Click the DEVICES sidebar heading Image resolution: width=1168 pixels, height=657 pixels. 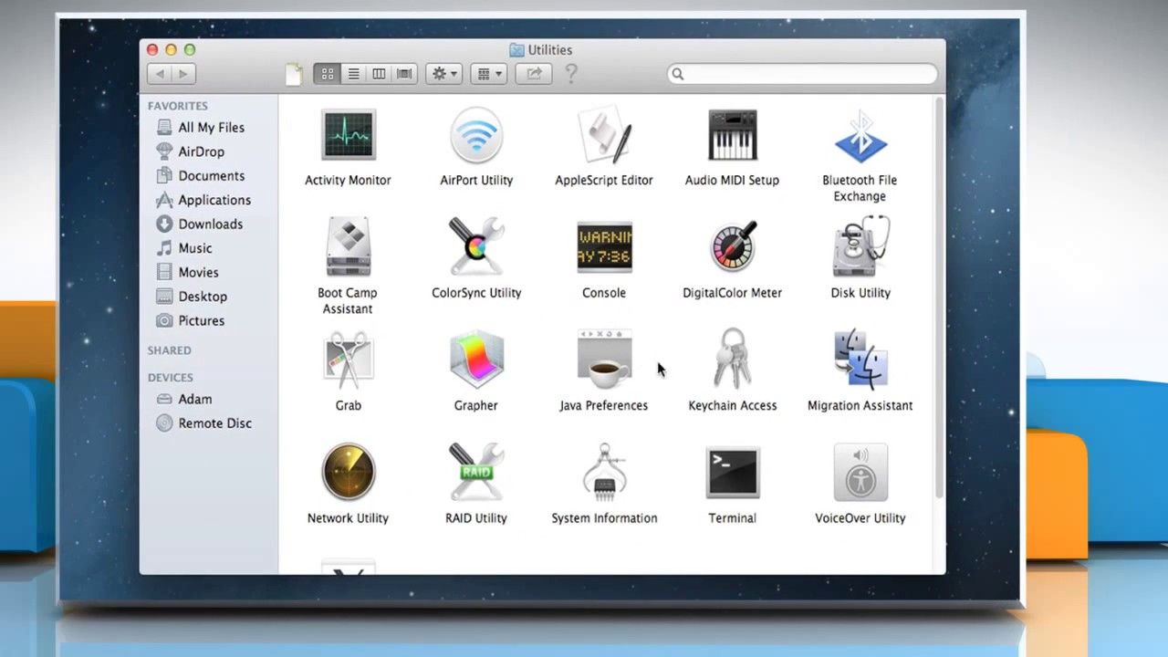[171, 378]
